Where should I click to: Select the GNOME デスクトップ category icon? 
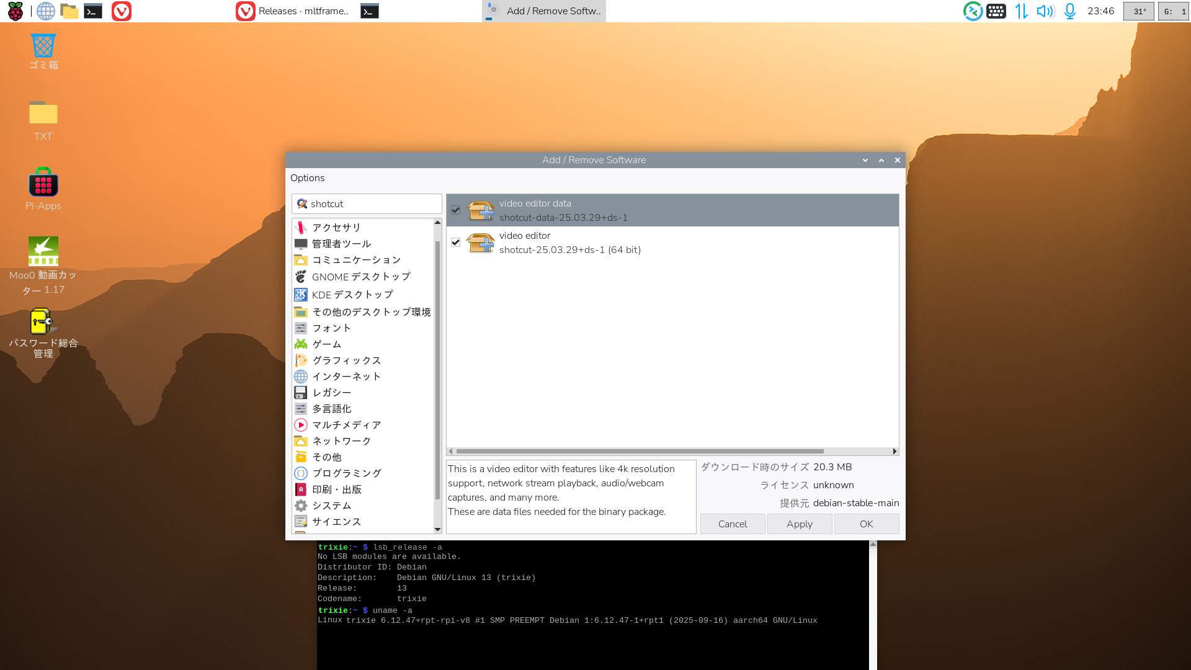click(301, 277)
